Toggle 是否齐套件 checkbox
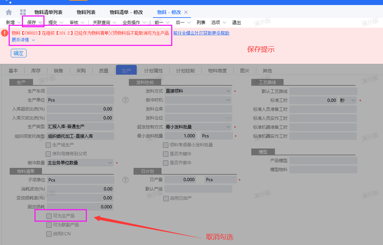Viewport: 383px width, 245px height. tap(165, 163)
